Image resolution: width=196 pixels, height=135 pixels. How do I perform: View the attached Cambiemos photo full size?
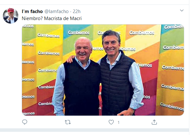click(103, 70)
